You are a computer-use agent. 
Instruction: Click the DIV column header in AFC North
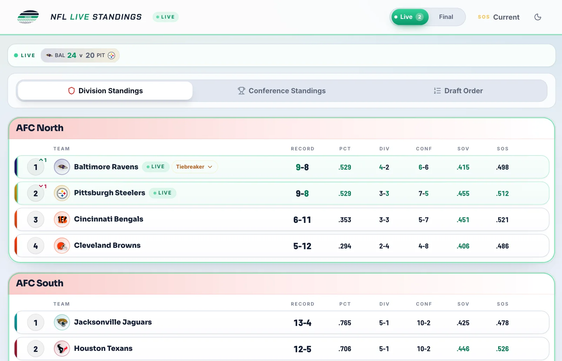384,149
